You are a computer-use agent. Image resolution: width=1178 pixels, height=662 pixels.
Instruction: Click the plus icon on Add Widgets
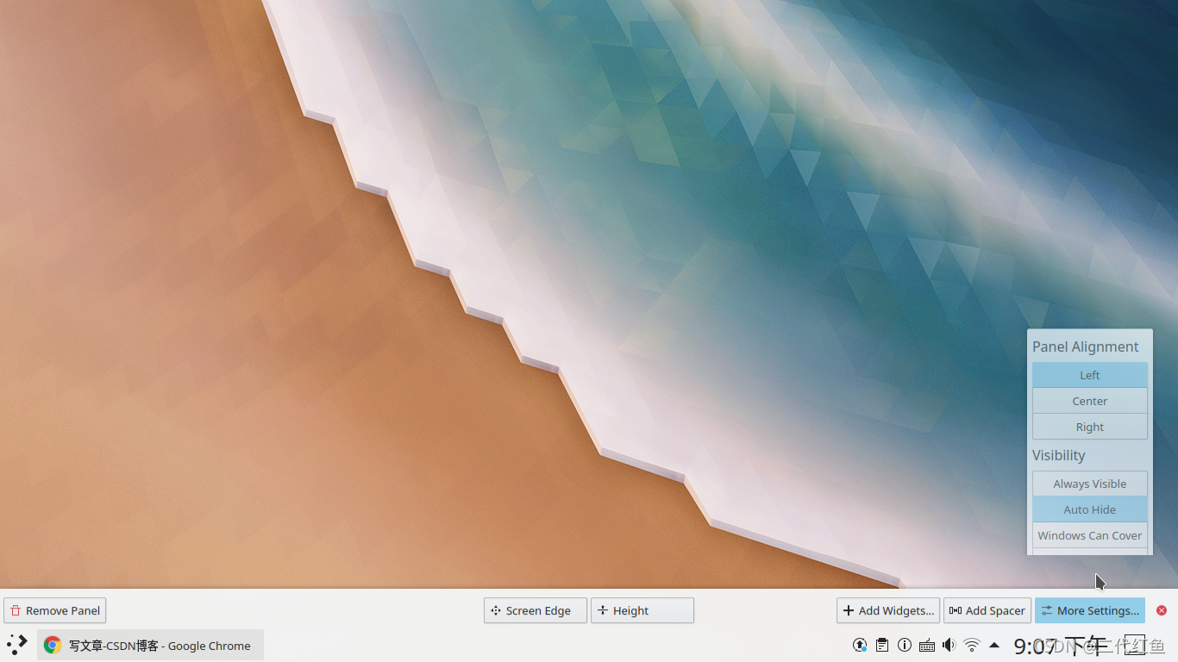click(849, 610)
